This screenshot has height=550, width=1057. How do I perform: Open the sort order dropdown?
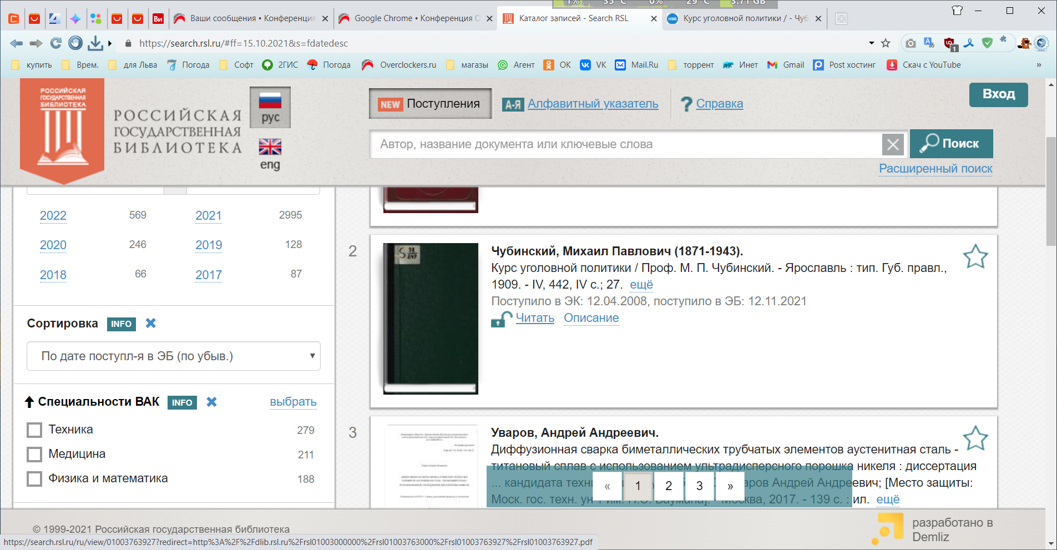tap(174, 356)
